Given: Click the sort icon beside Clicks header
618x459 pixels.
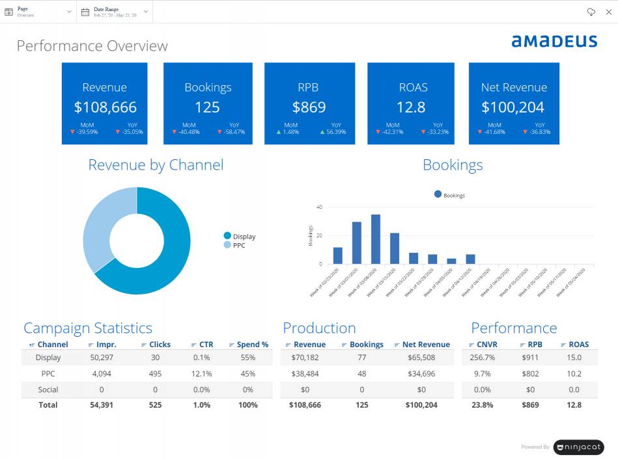Looking at the screenshot, I should (x=144, y=345).
